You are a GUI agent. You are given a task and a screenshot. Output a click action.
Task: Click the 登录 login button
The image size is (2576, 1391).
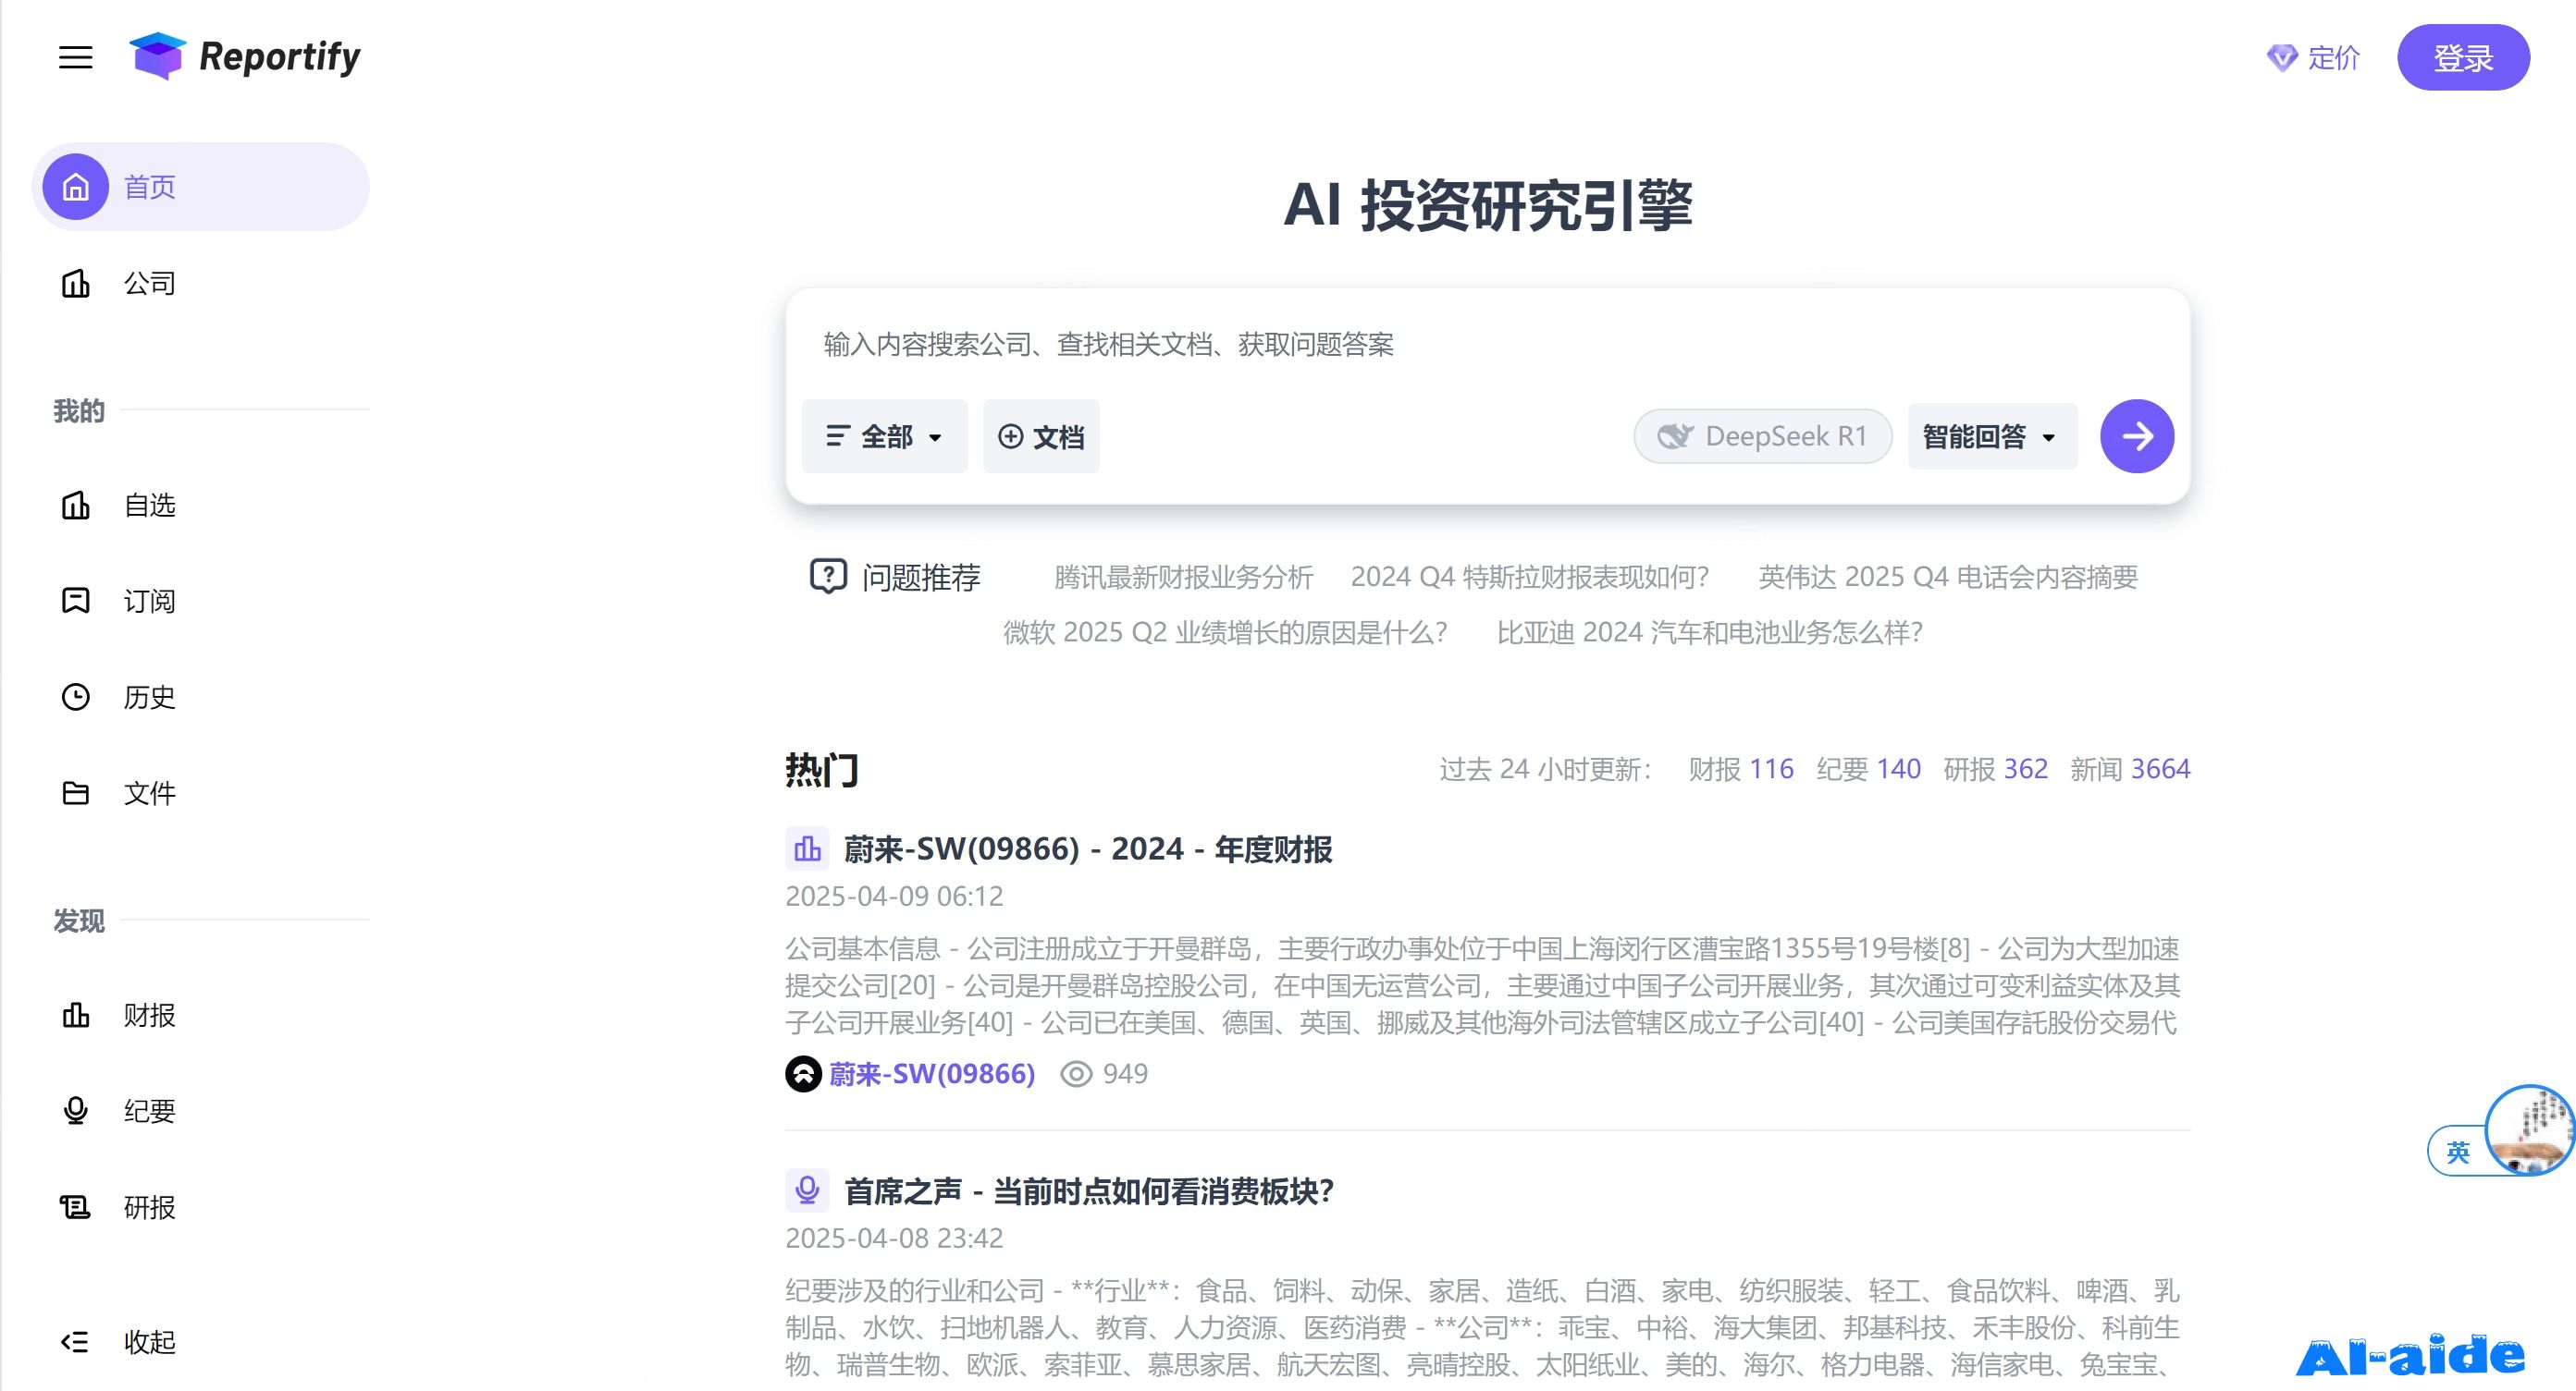(2463, 58)
